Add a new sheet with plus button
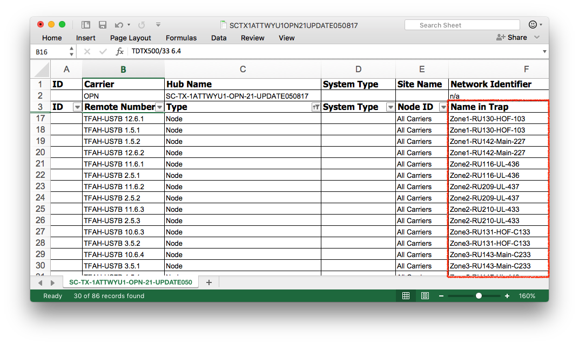 pyautogui.click(x=209, y=282)
